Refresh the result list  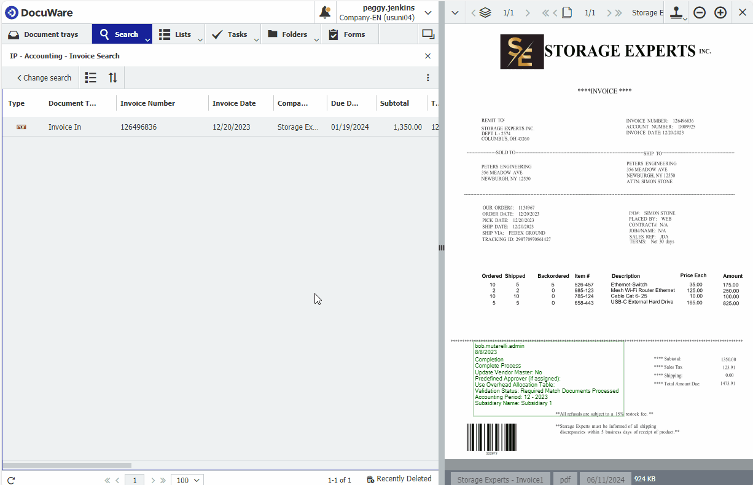11,480
